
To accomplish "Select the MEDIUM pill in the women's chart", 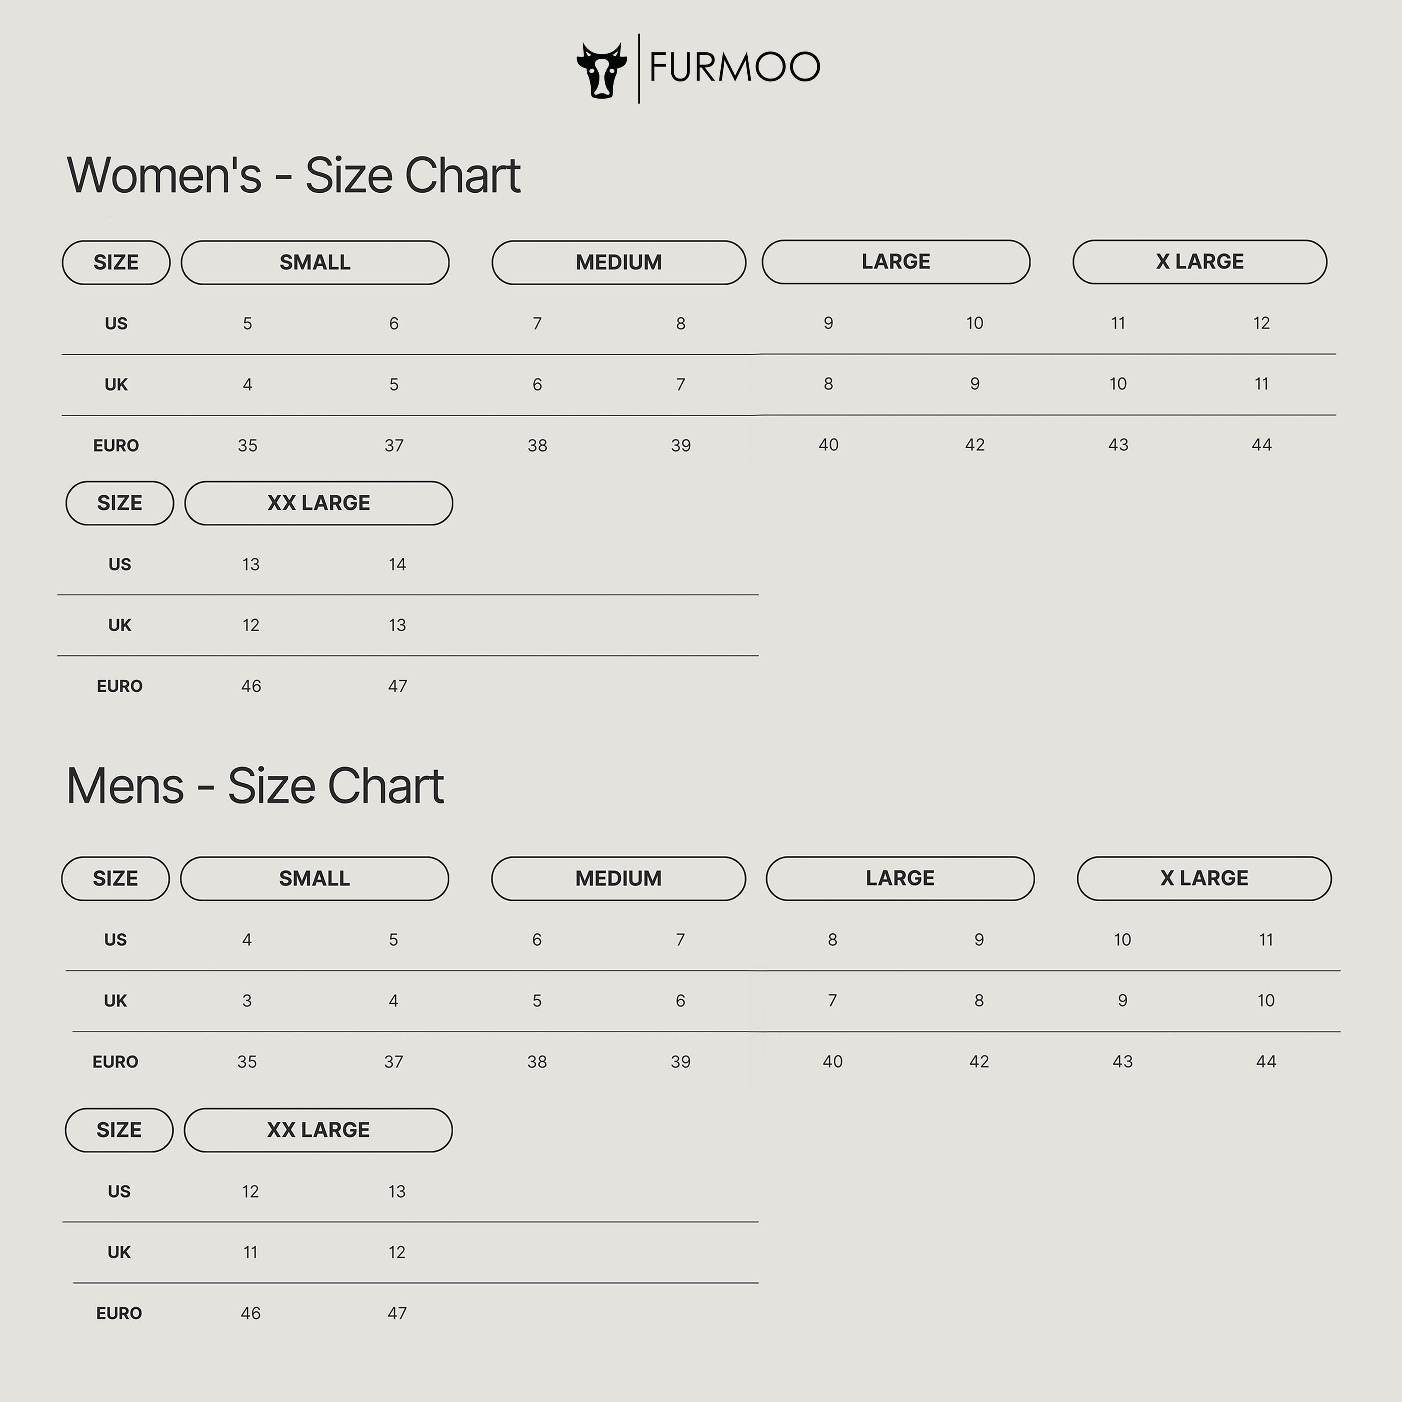I will (618, 263).
